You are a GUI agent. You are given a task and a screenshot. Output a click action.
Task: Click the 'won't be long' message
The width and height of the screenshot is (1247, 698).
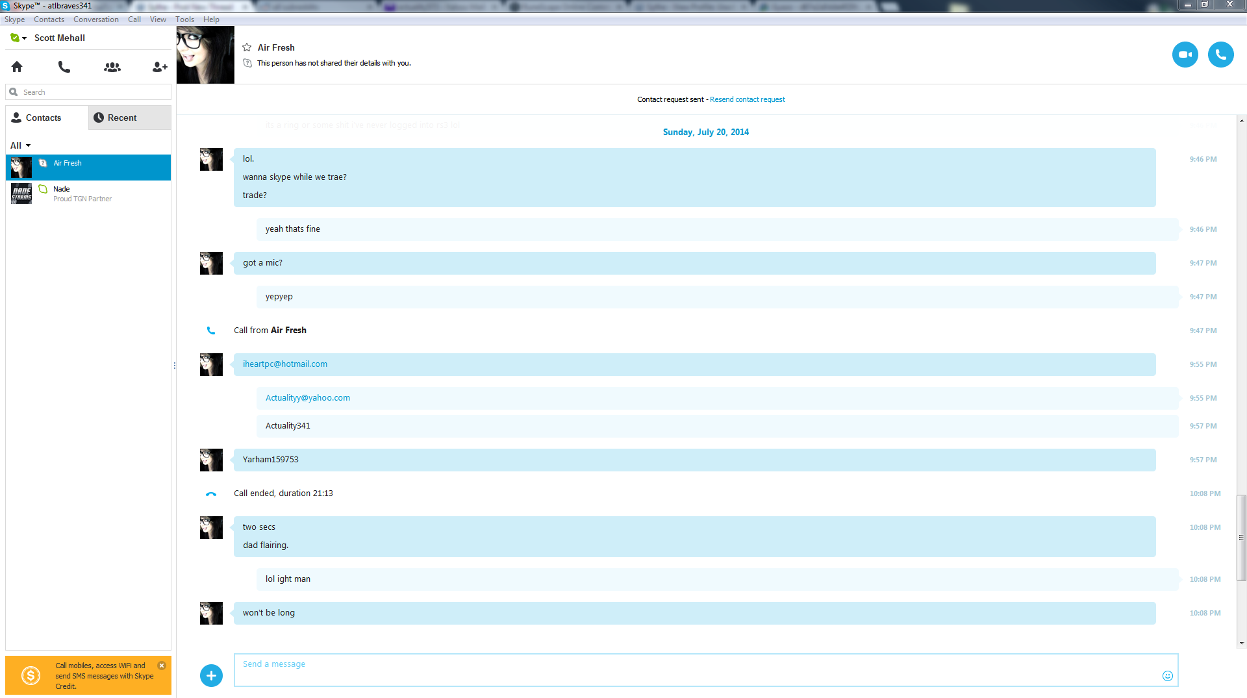tap(694, 613)
